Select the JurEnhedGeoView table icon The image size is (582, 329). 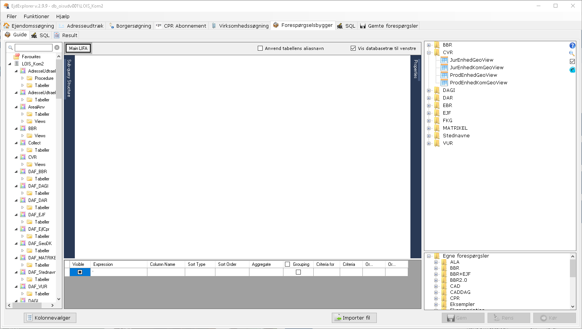(x=444, y=60)
